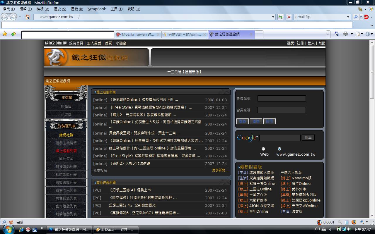Open the search engine box dropdown arrow

click(x=348, y=17)
